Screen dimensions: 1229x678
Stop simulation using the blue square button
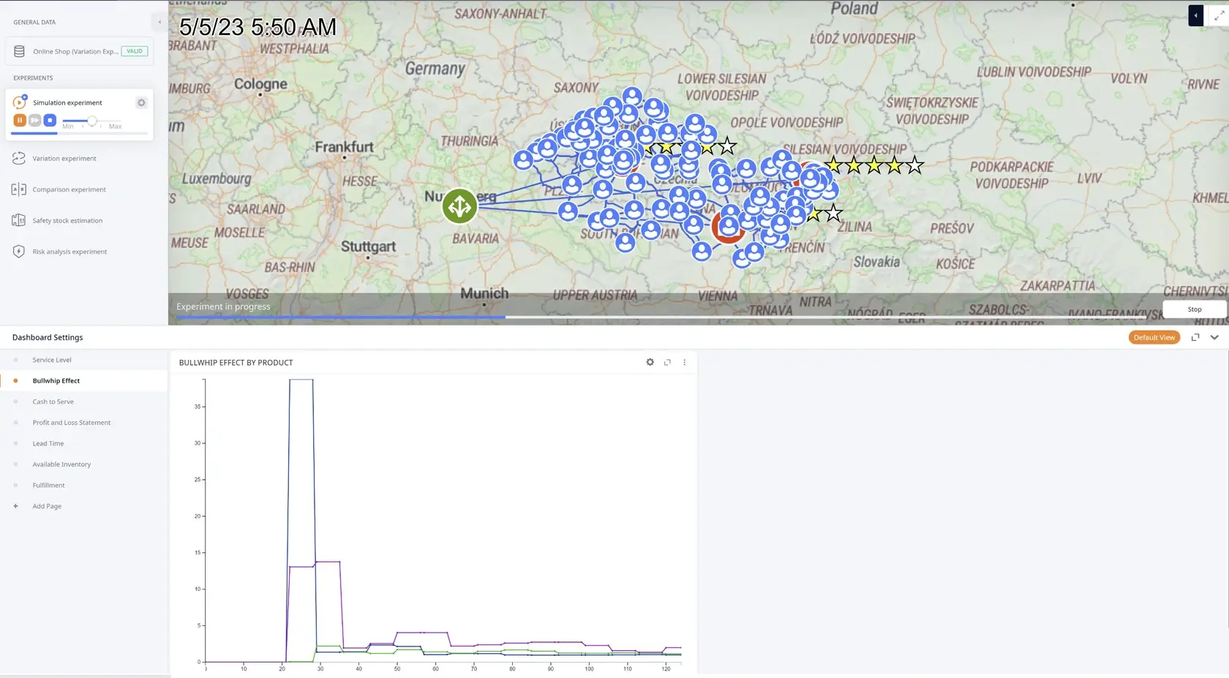tap(50, 120)
